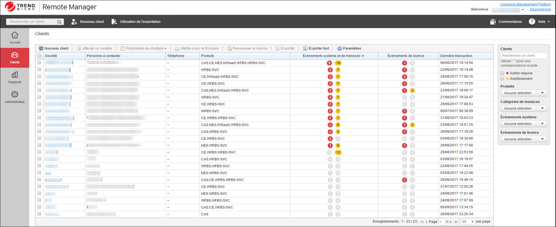Open Catégories de menaces dropdown

(x=524, y=108)
